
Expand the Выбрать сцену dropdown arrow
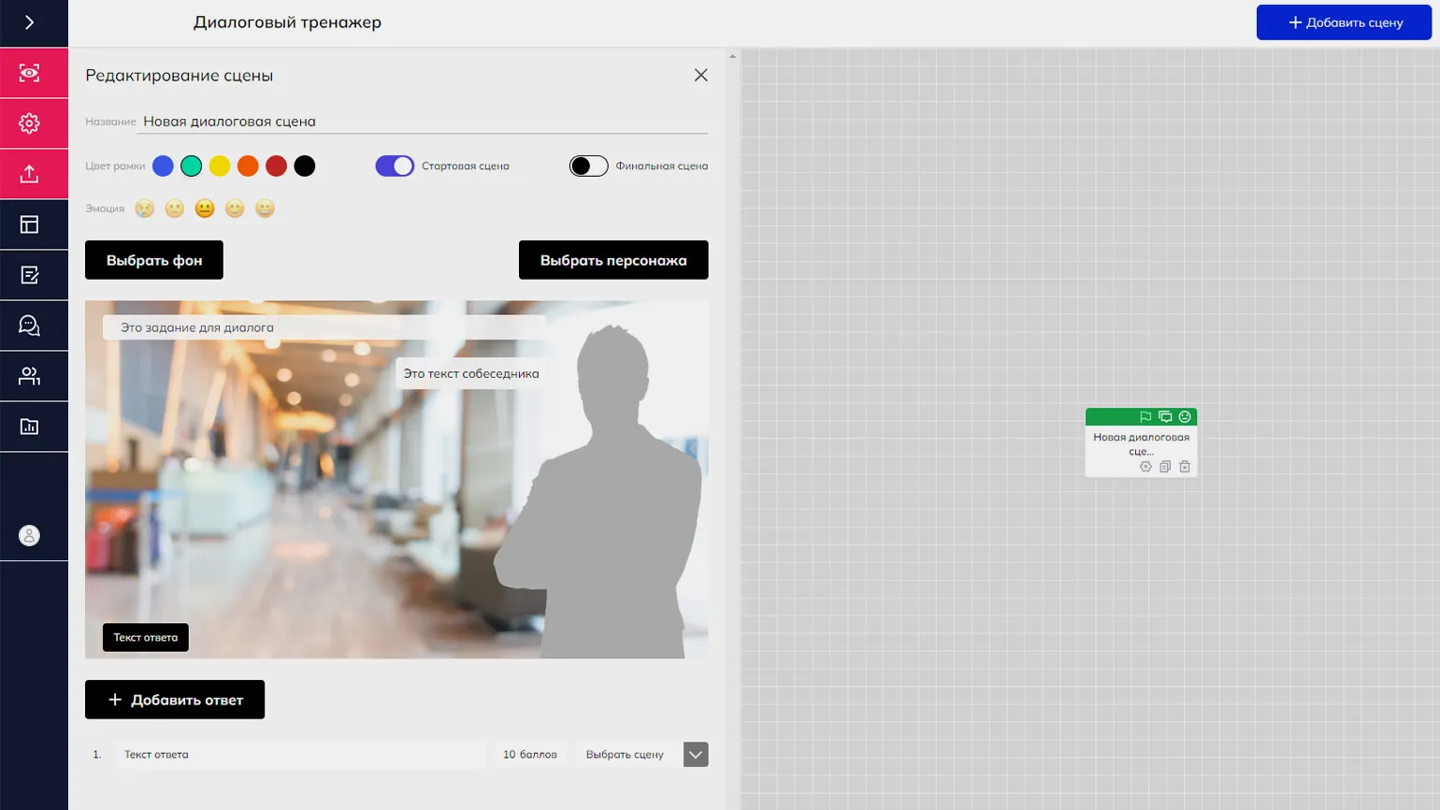[x=696, y=755]
